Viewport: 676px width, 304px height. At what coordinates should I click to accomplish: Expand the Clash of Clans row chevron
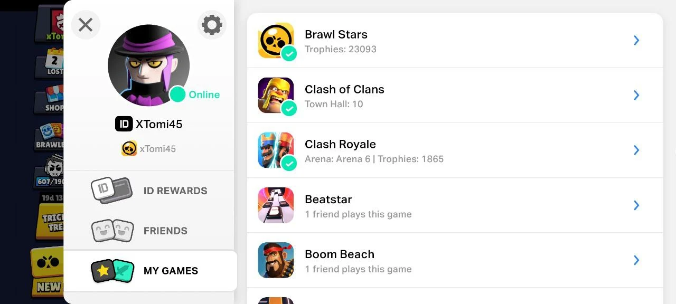click(636, 96)
